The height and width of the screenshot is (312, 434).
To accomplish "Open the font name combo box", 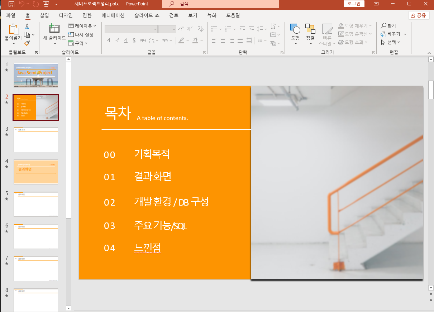I will pos(131,29).
